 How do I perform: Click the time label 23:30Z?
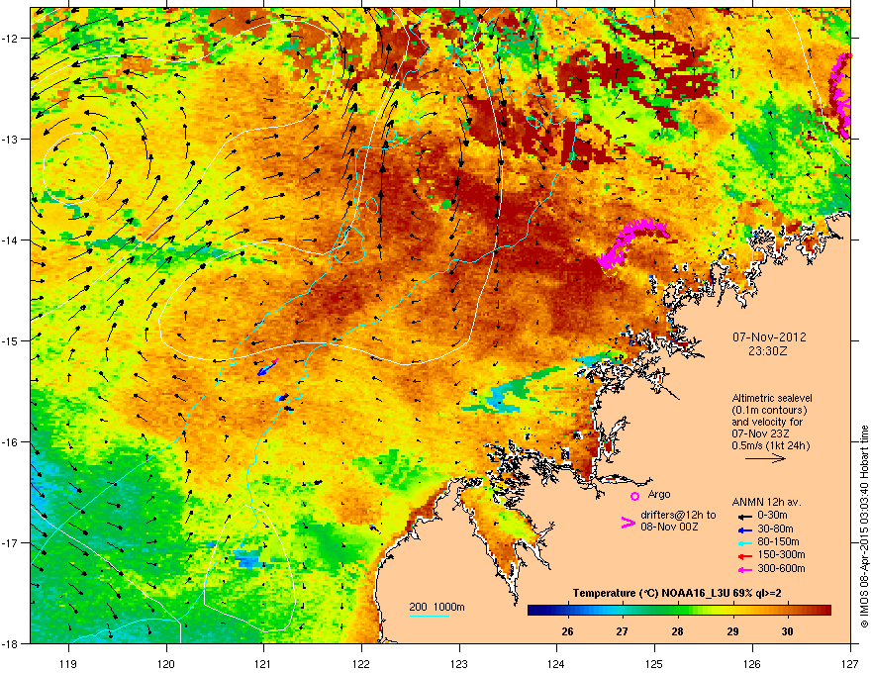click(767, 351)
